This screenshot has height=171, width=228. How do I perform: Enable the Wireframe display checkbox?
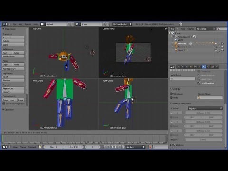coord(171,94)
